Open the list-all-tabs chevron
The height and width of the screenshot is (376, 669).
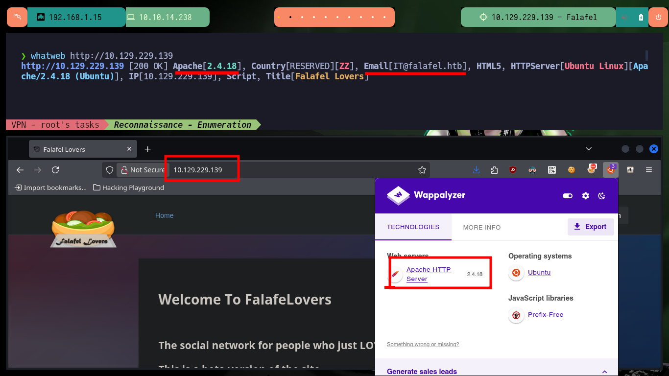(x=589, y=149)
